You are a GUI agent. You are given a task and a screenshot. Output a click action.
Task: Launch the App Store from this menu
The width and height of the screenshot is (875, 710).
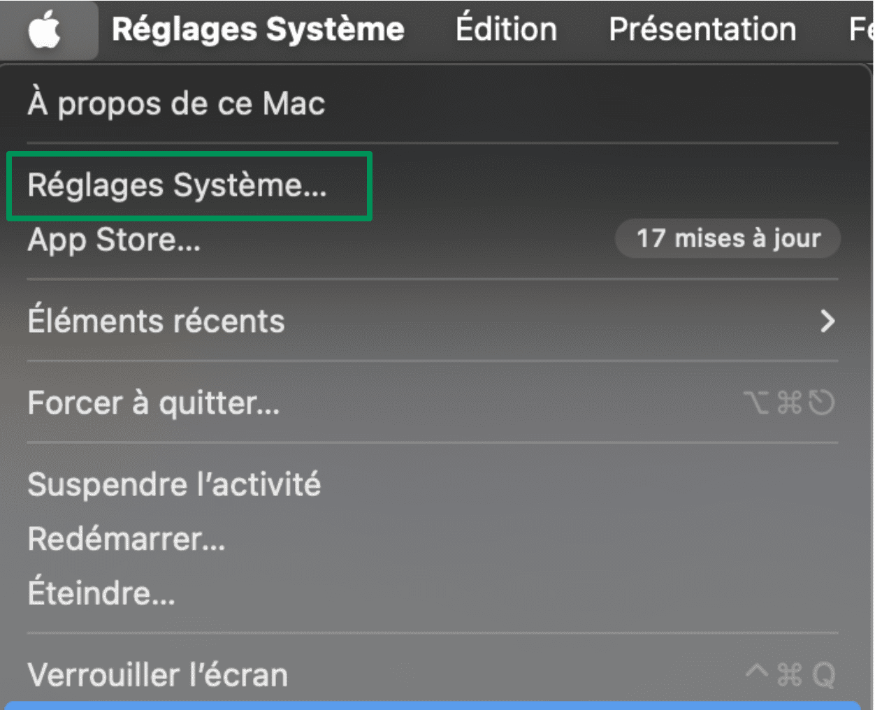pos(113,240)
